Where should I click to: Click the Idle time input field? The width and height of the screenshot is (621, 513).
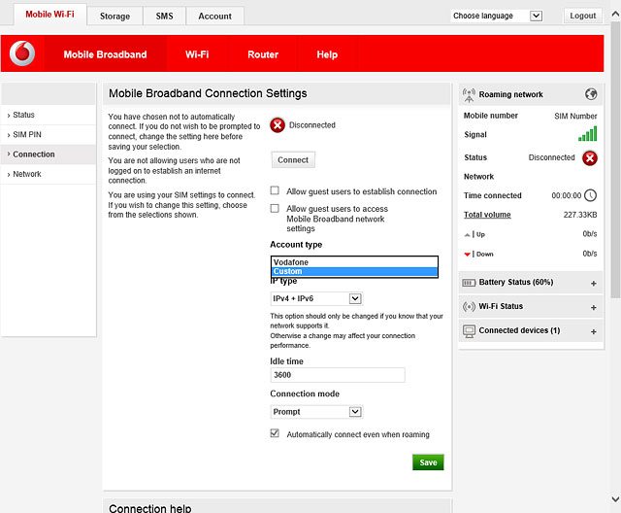(338, 375)
